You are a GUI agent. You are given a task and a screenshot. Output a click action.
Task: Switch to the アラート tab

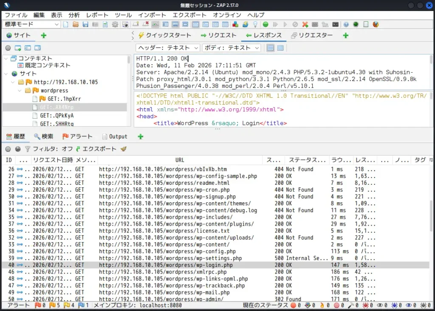point(77,136)
